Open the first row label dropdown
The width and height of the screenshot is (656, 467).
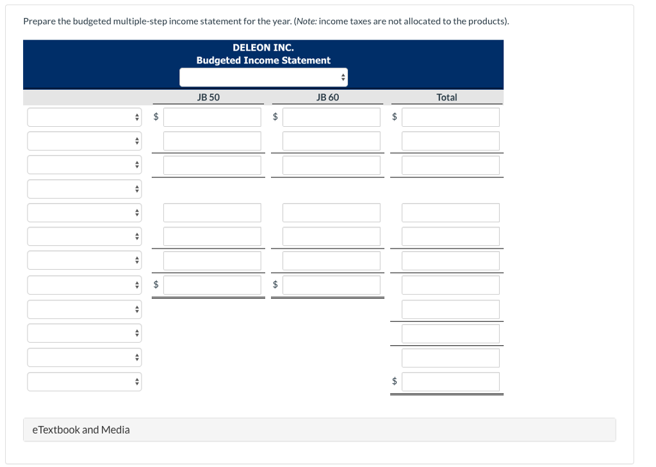pos(84,117)
